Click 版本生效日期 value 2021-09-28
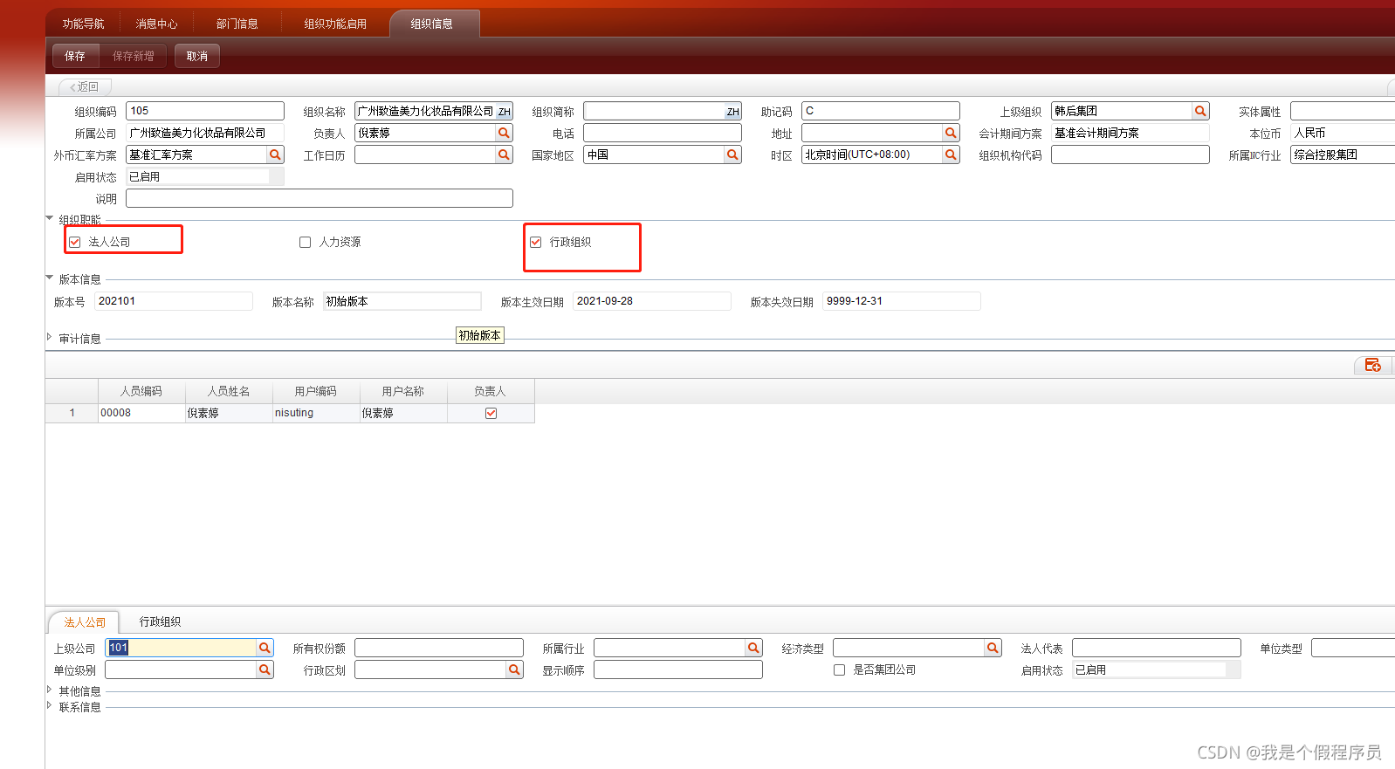 click(x=652, y=301)
